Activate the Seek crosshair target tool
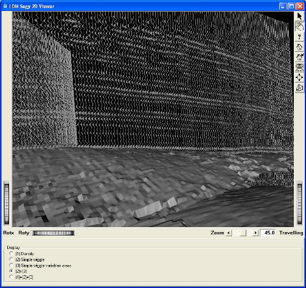The image size is (306, 288). (299, 77)
